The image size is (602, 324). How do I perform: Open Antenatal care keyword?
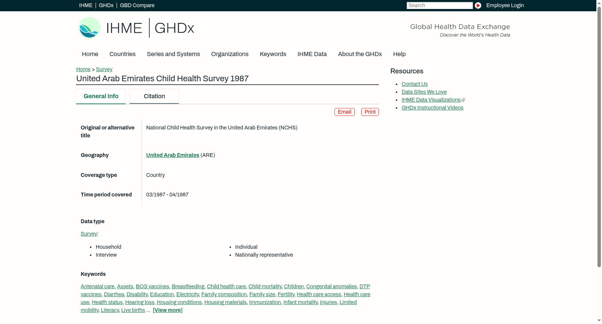coord(97,286)
